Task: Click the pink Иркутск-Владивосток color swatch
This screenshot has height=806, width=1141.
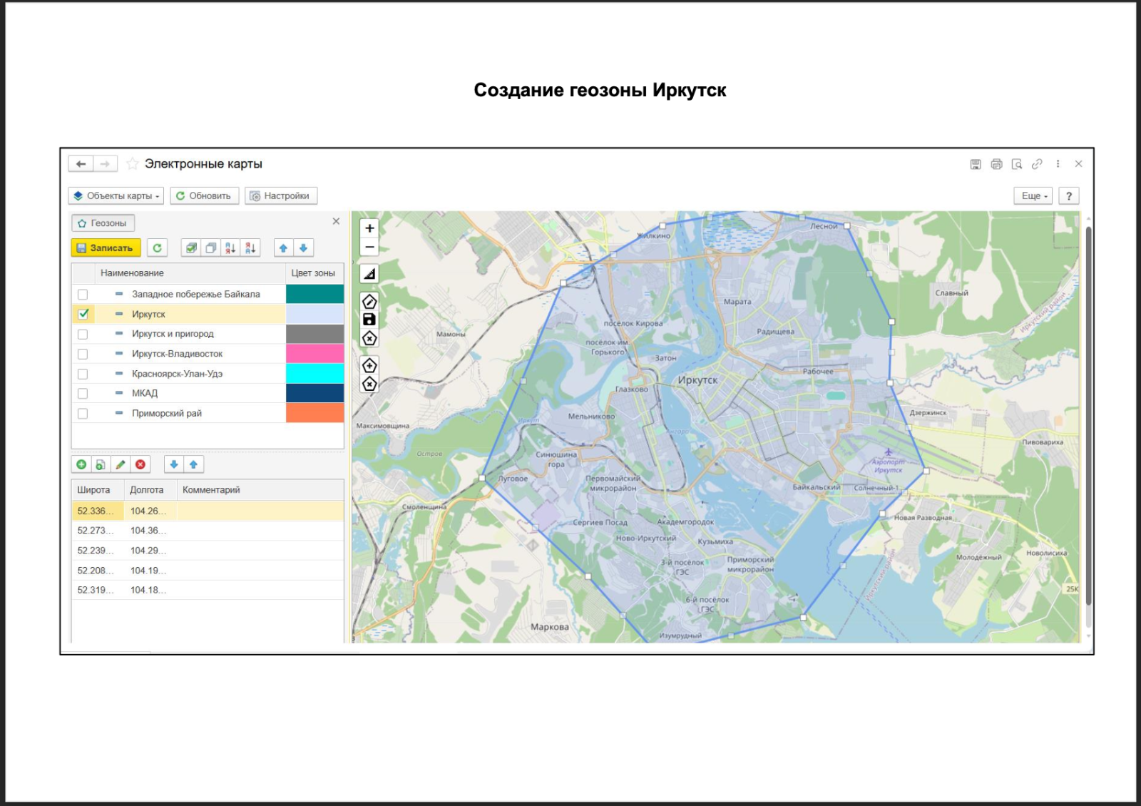Action: point(314,354)
